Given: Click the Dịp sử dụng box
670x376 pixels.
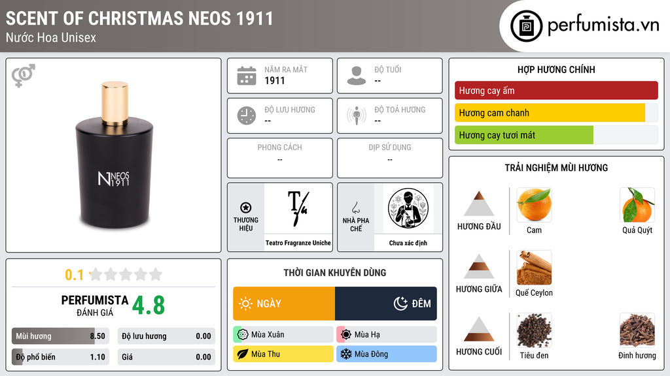Looking at the screenshot, I should (x=390, y=158).
